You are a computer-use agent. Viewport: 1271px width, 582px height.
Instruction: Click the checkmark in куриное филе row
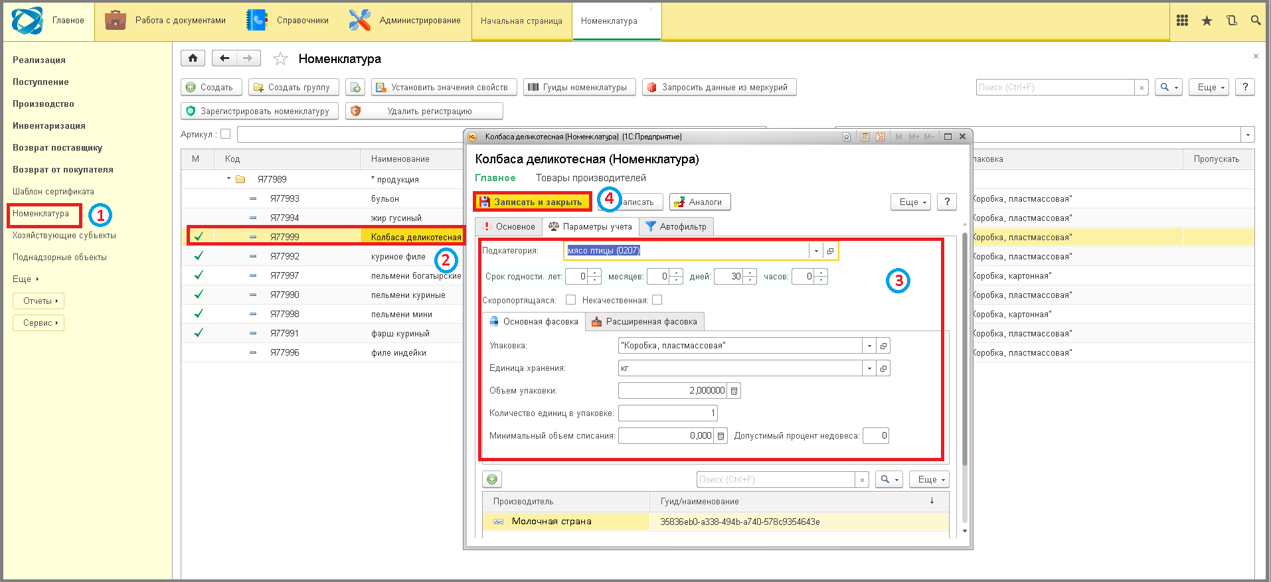tap(199, 256)
